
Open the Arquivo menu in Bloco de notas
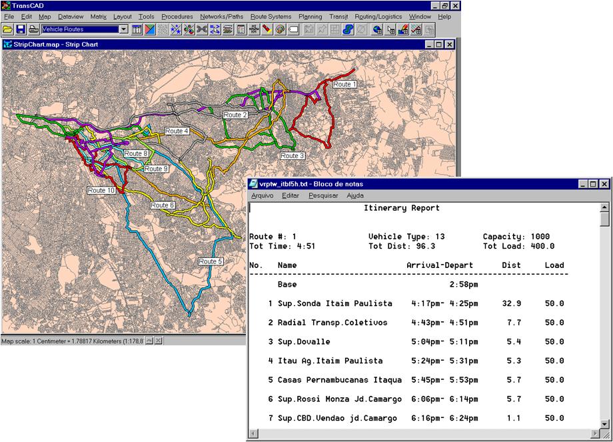coord(263,195)
